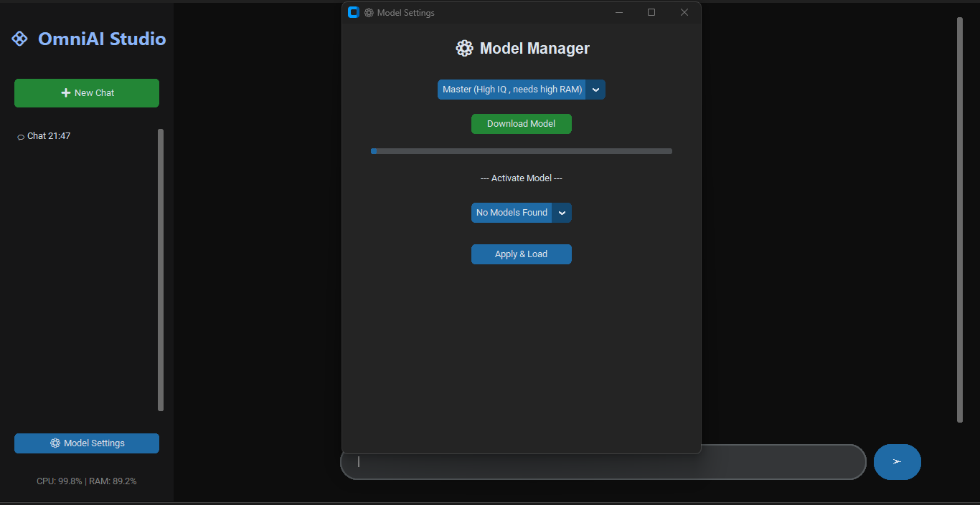980x505 pixels.
Task: Click the OmniAI Studio title text
Action: pyautogui.click(x=102, y=39)
